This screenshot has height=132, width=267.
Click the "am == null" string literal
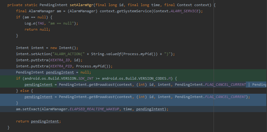click(x=61, y=24)
